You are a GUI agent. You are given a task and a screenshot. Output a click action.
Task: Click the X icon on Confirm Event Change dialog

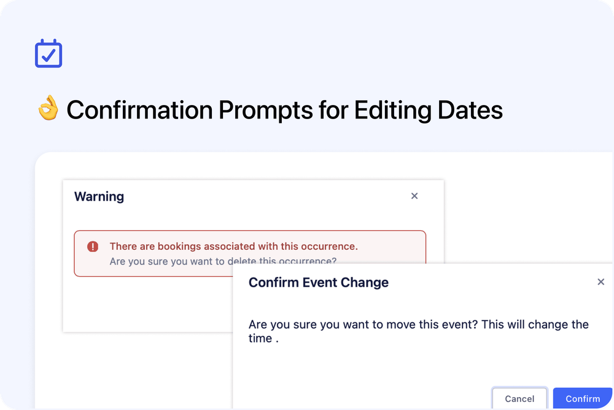tap(600, 282)
